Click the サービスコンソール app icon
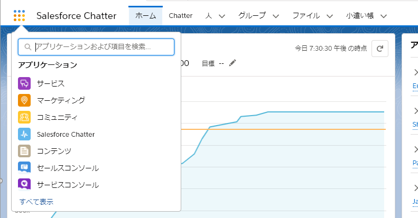The image size is (418, 218). pyautogui.click(x=24, y=185)
